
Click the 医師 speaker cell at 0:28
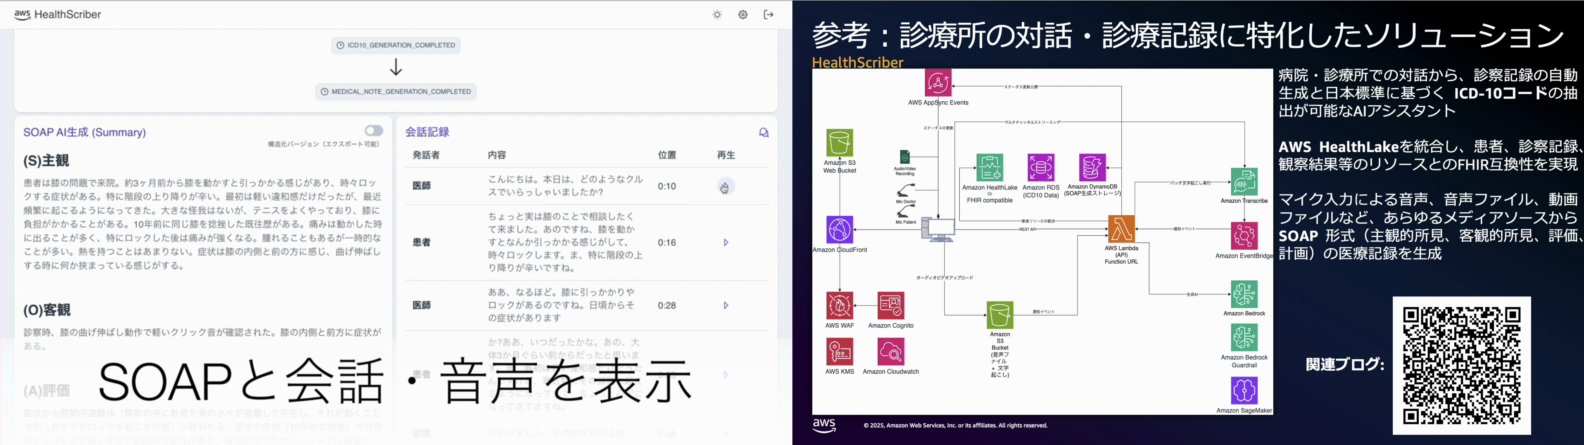[422, 305]
